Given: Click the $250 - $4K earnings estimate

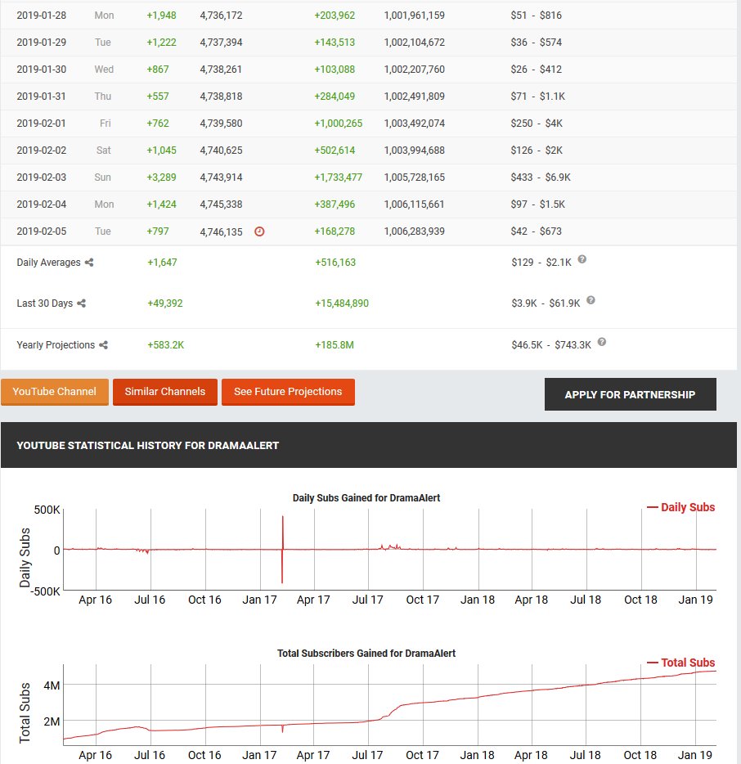Looking at the screenshot, I should point(537,124).
